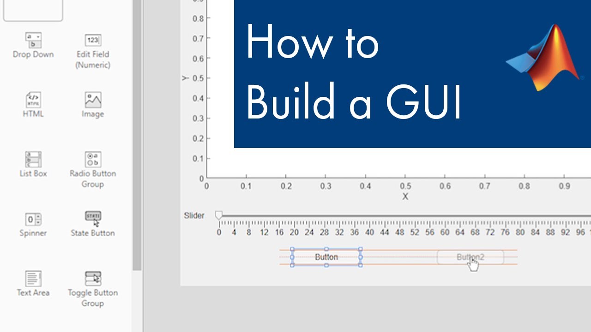Choose the Image component icon

[x=93, y=100]
